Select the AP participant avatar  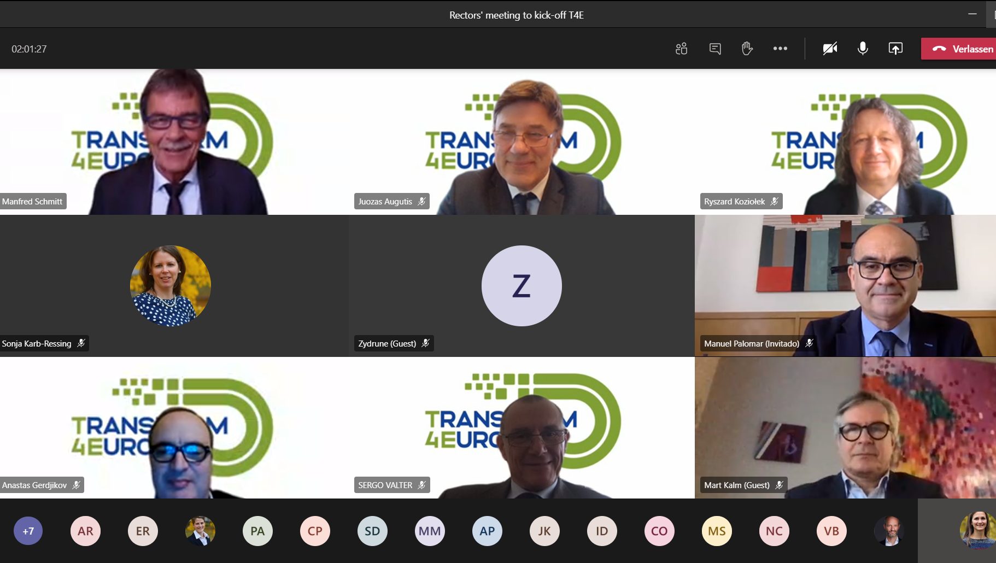tap(487, 531)
